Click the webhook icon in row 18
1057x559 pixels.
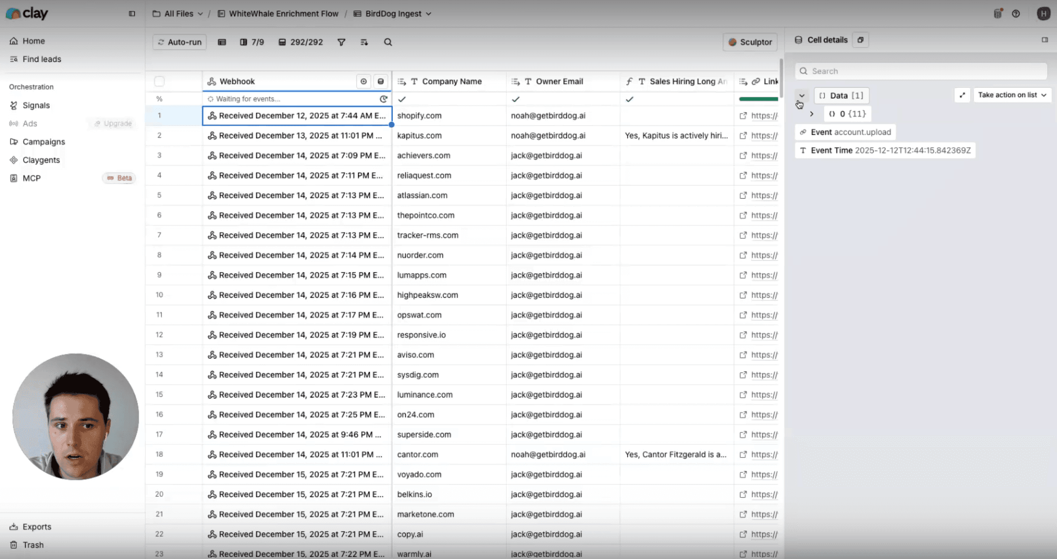(212, 455)
